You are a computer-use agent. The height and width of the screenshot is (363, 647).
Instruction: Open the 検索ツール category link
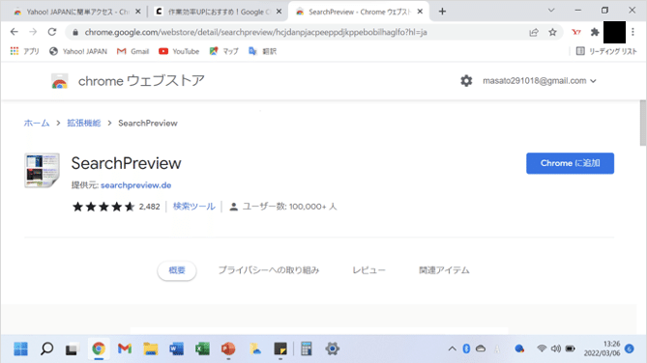(x=194, y=207)
